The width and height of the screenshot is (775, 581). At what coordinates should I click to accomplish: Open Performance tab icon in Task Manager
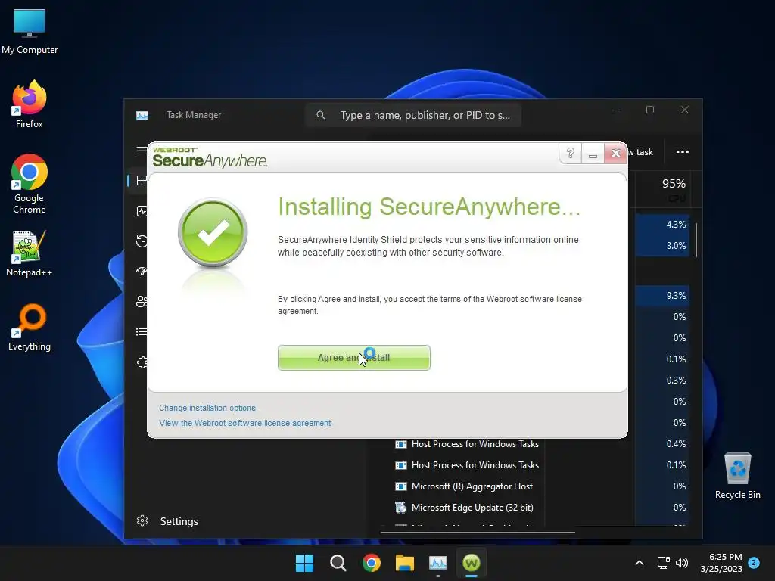(142, 211)
